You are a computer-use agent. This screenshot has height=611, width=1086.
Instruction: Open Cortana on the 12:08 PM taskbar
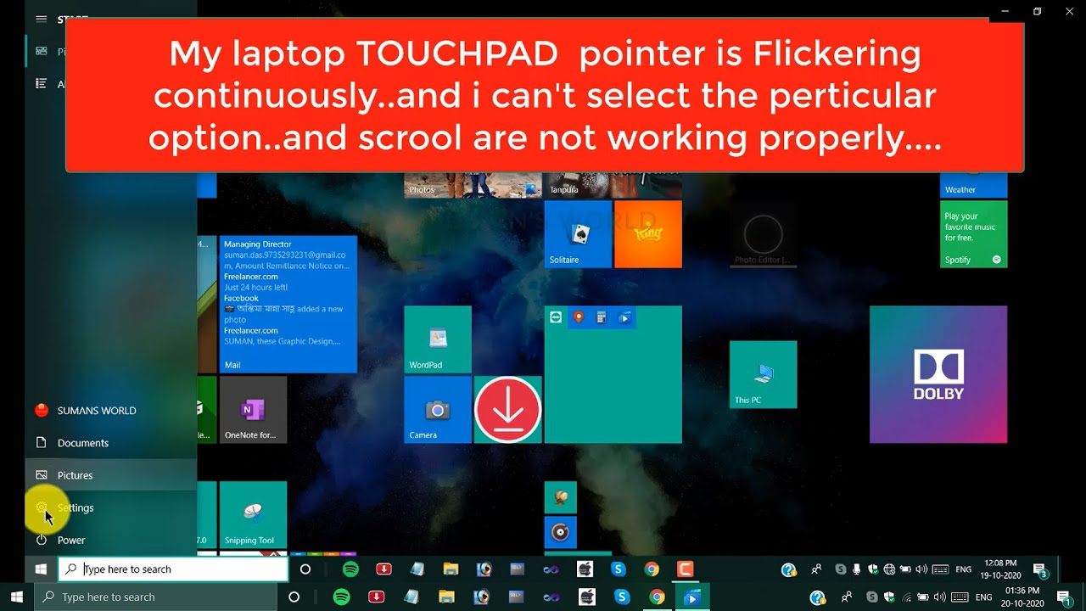coord(305,569)
